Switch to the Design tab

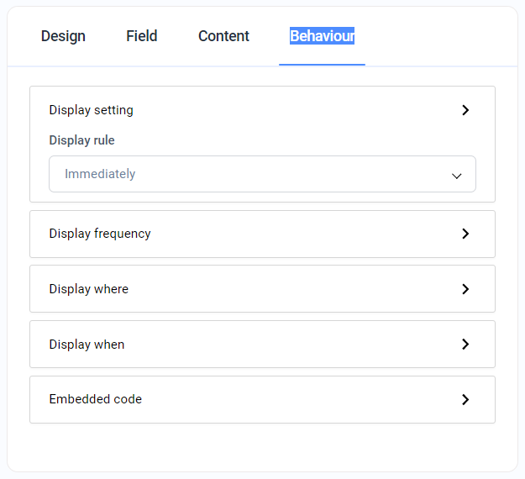click(x=63, y=36)
